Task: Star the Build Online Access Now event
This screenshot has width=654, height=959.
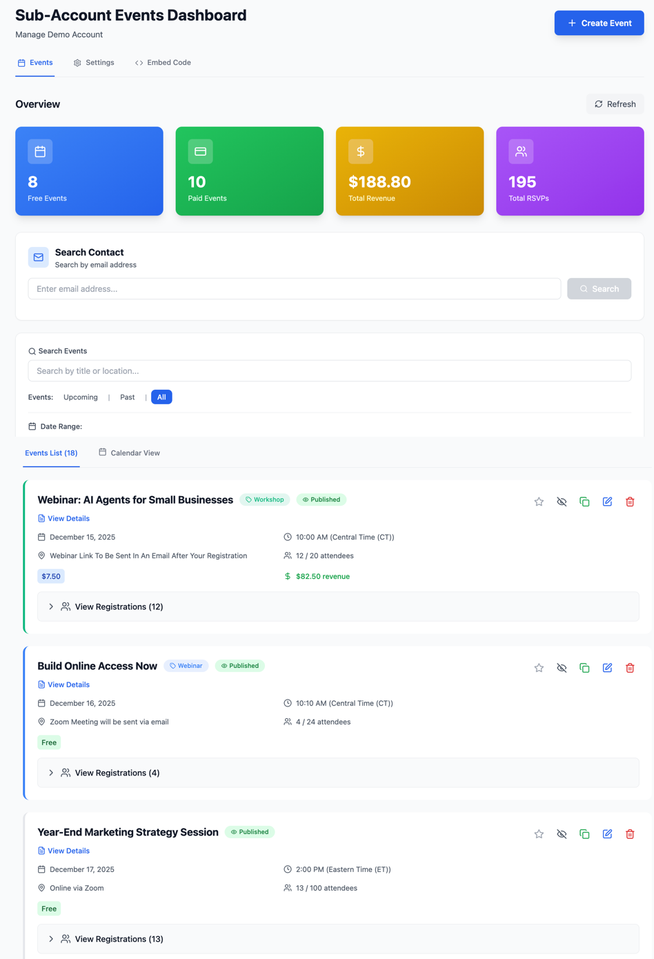Action: (x=539, y=668)
